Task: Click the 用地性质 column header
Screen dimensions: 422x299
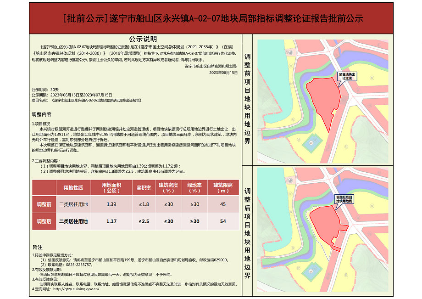Action: (x=73, y=187)
